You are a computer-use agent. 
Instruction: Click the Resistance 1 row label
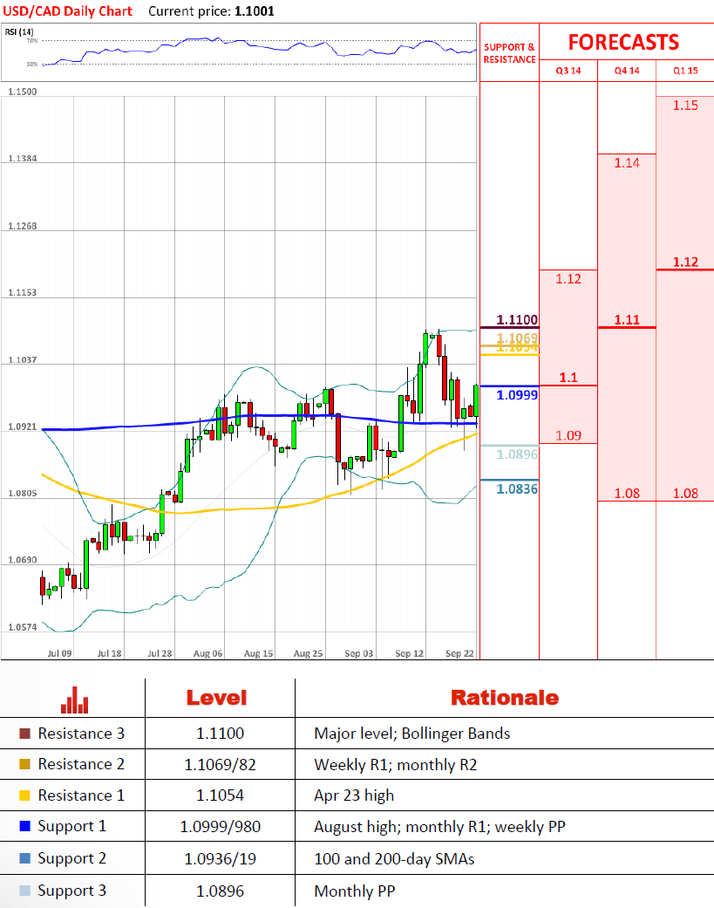click(x=81, y=795)
